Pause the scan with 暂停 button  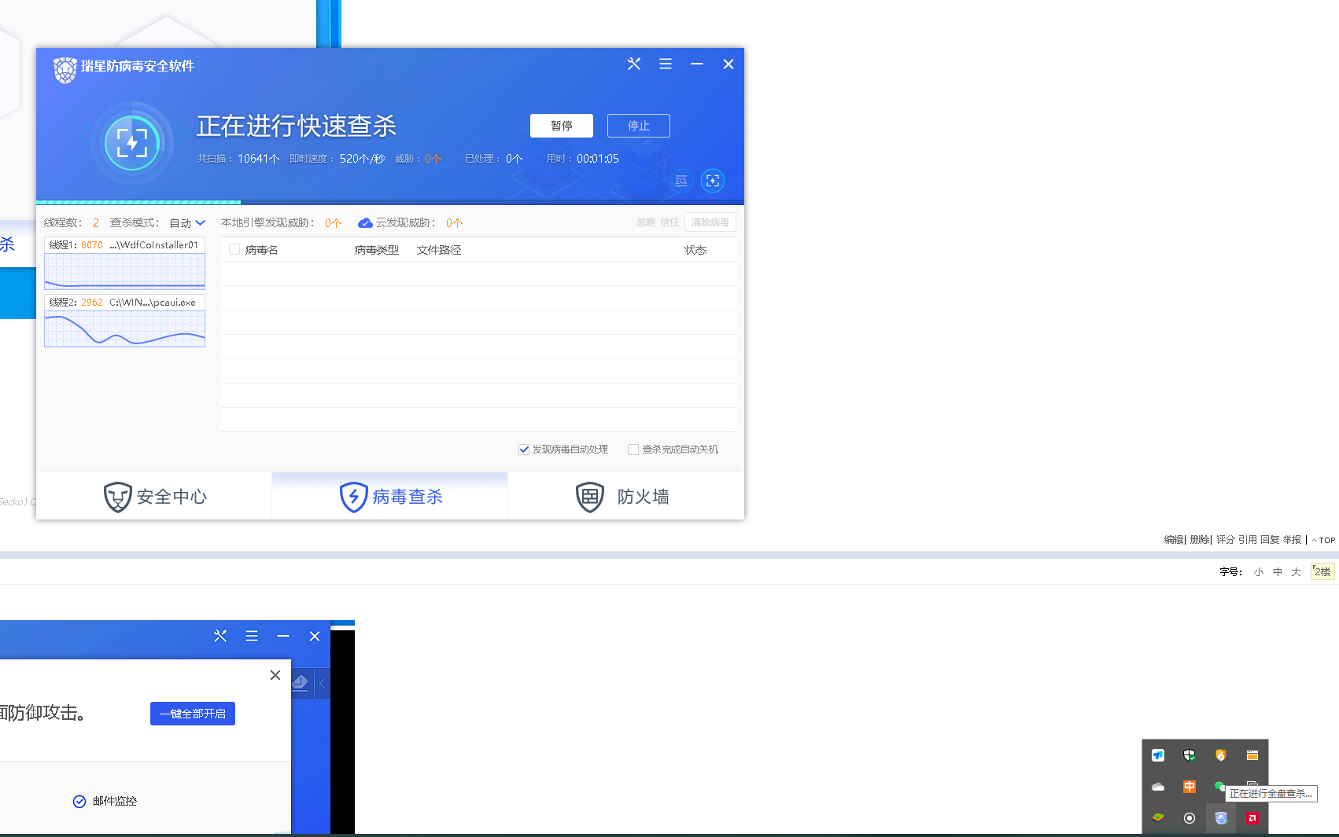tap(562, 126)
